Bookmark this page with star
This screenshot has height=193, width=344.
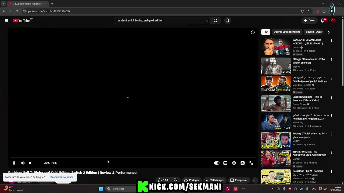[309, 11]
